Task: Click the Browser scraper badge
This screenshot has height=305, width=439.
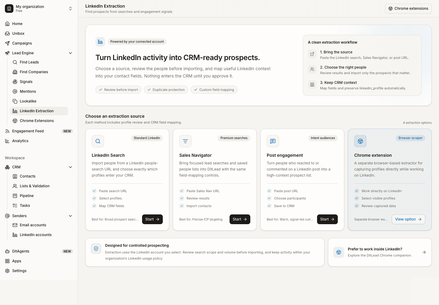Action: [410, 138]
